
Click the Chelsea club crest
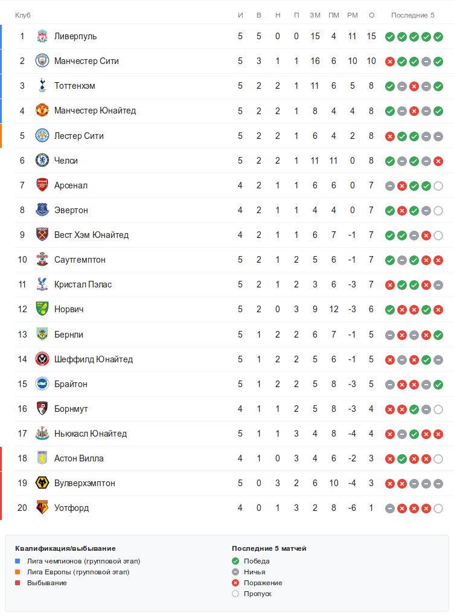tap(42, 160)
